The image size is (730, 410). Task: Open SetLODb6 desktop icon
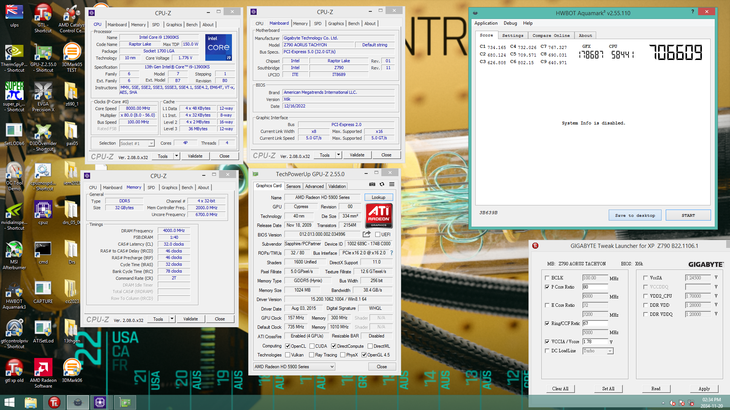click(14, 134)
